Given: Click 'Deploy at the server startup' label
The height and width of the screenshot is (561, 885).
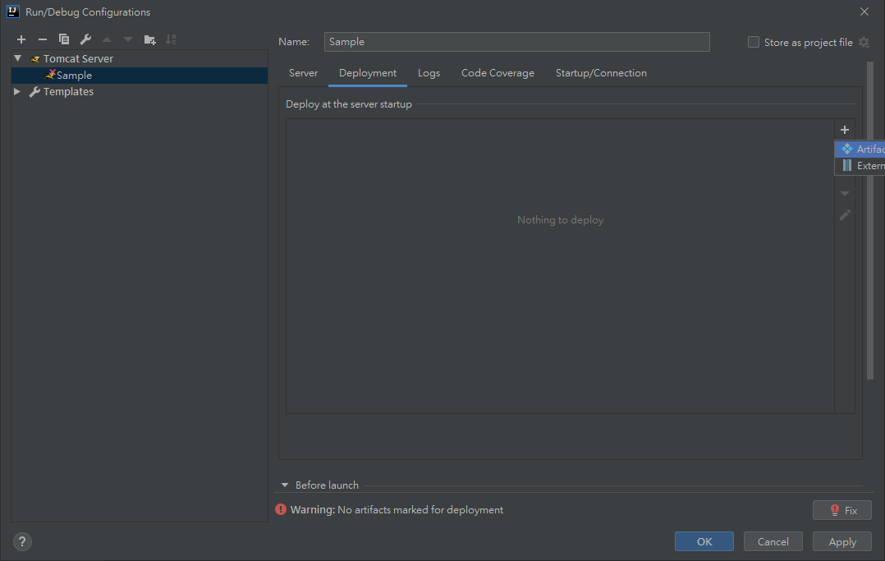Looking at the screenshot, I should pos(349,104).
